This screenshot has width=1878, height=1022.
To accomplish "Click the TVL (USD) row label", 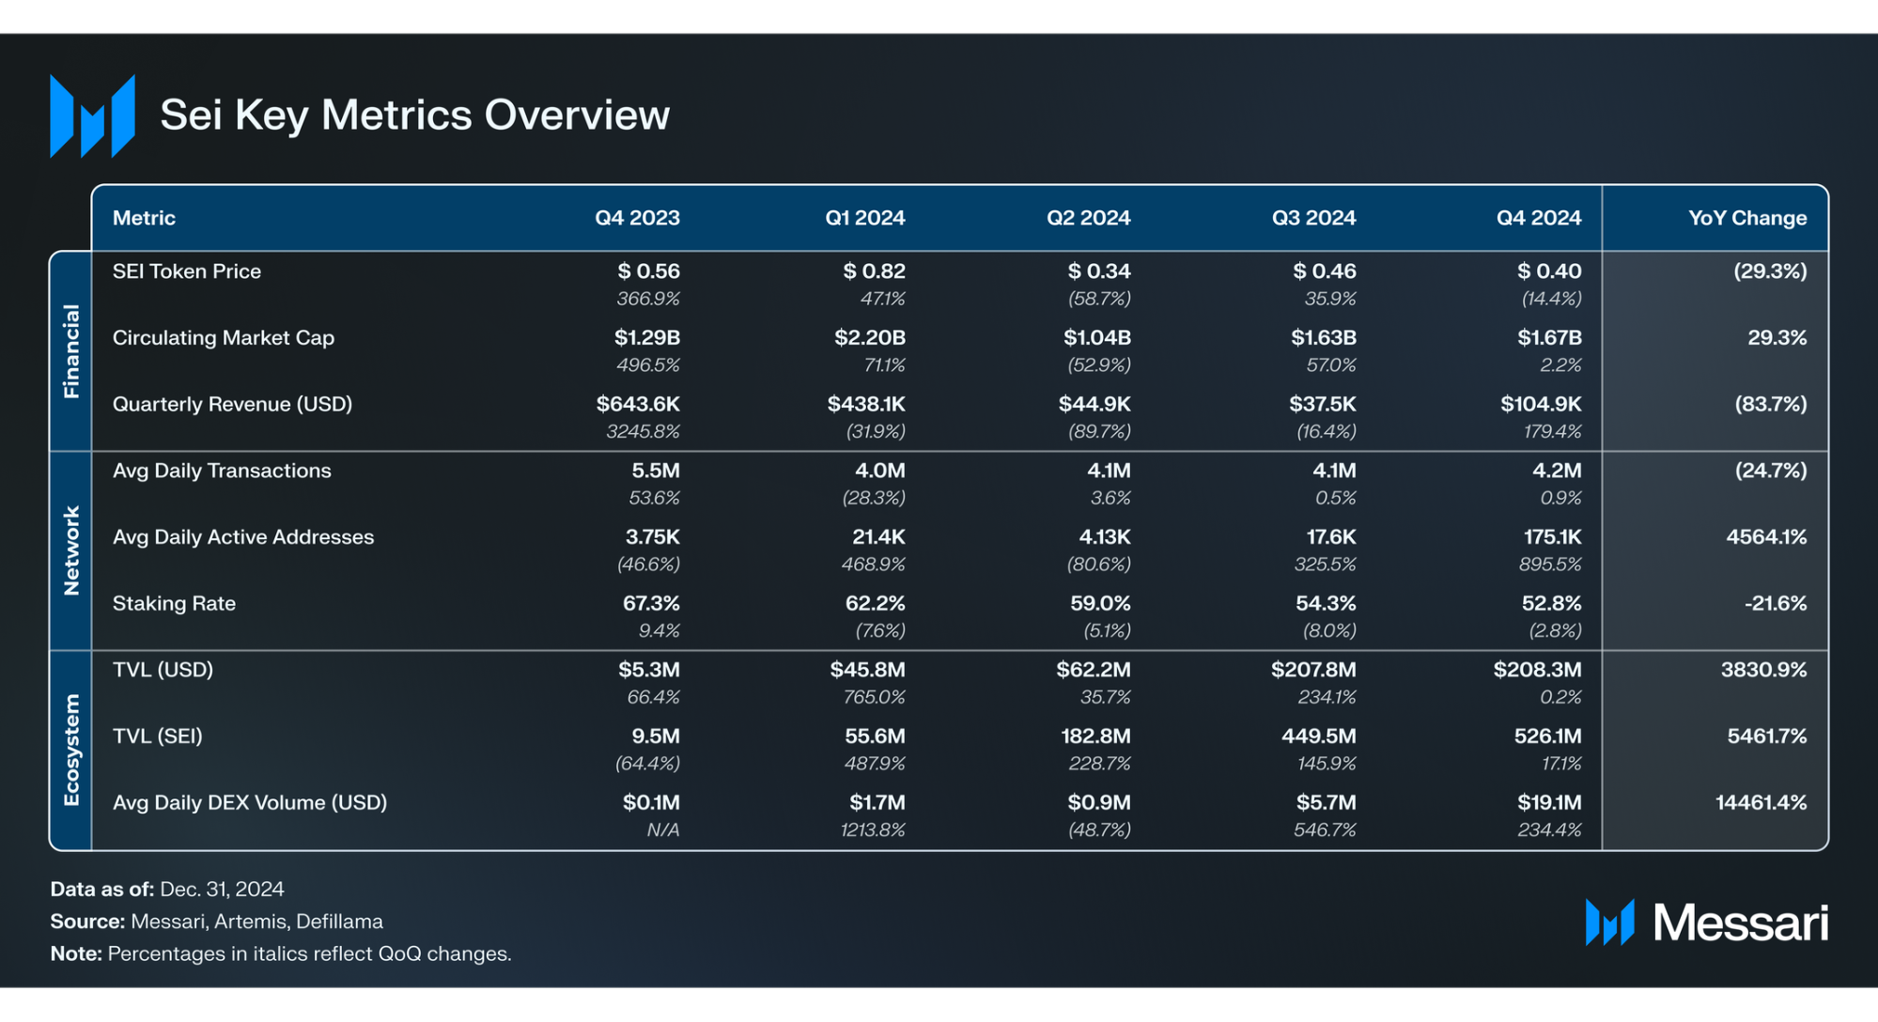I will (x=163, y=670).
